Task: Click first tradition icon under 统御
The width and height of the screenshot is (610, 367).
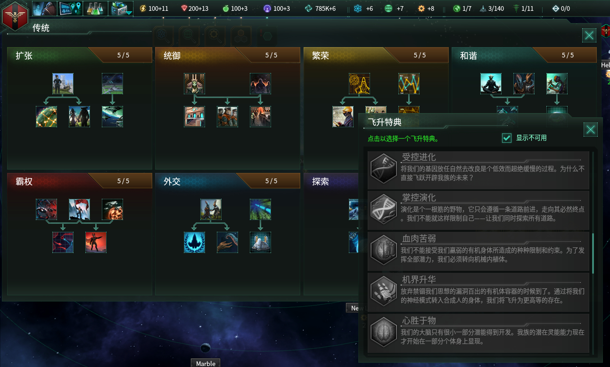Action: [x=194, y=83]
